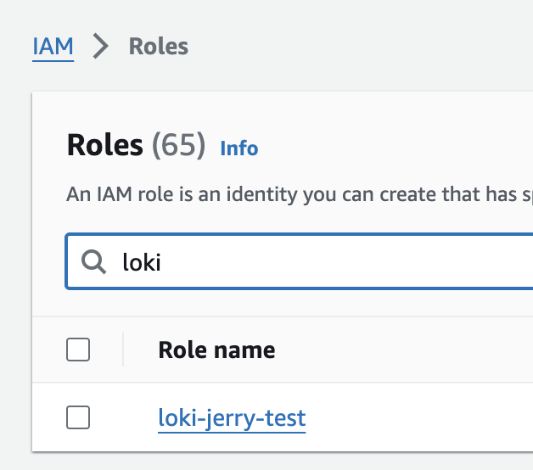The height and width of the screenshot is (470, 533).
Task: Tick the checkbox for loki-jerry-test
Action: point(78,417)
